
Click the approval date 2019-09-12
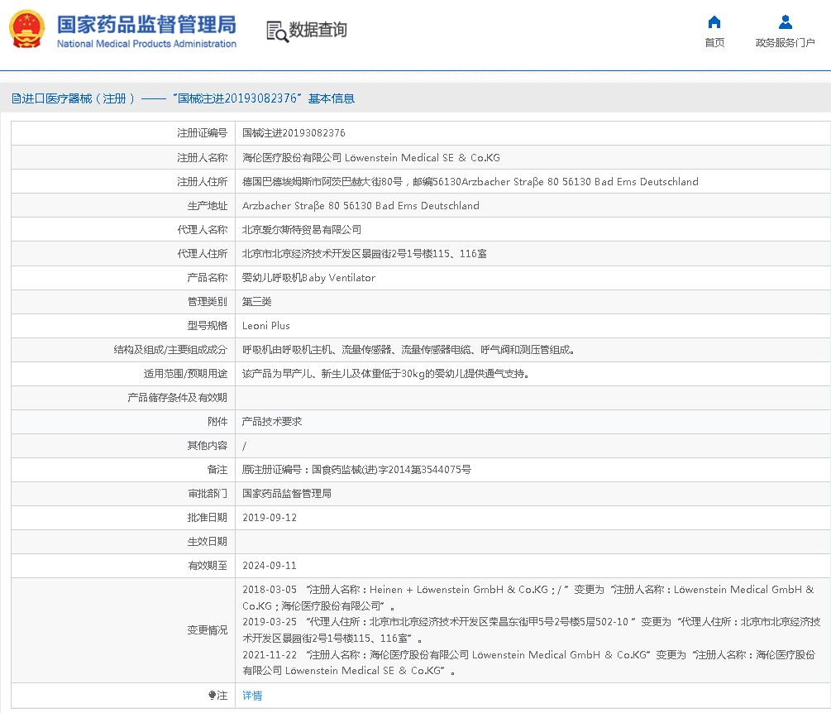(x=270, y=518)
